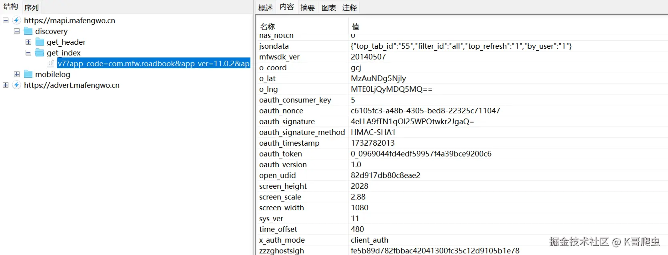Viewport: 668px width, 255px height.
Task: Collapse the https://mapi.mafengwo.cn host node
Action: click(6, 20)
